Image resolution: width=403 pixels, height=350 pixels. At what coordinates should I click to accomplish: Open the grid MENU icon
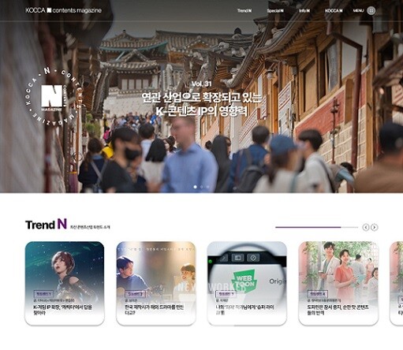[371, 11]
